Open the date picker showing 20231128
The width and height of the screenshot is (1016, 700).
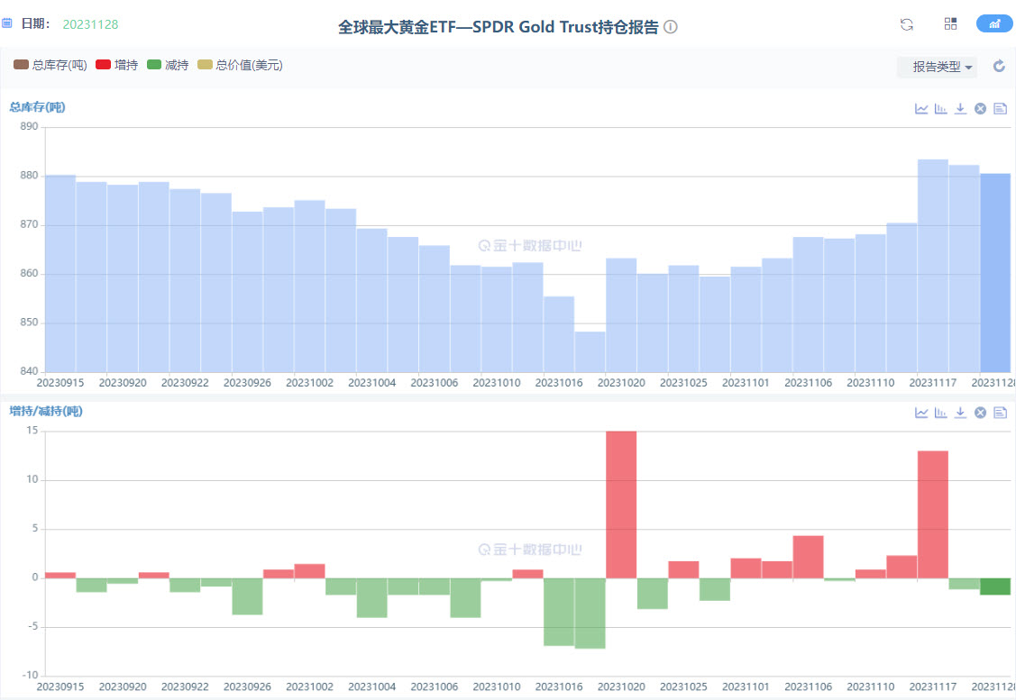90,24
